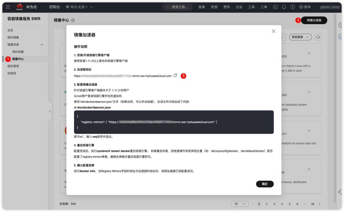344x212 pixels.
Task: Refresh the image list
Action: pos(318,37)
